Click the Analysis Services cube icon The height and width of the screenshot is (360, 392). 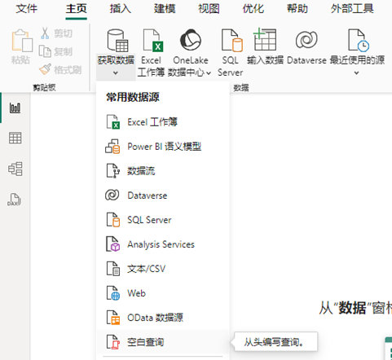pos(112,244)
